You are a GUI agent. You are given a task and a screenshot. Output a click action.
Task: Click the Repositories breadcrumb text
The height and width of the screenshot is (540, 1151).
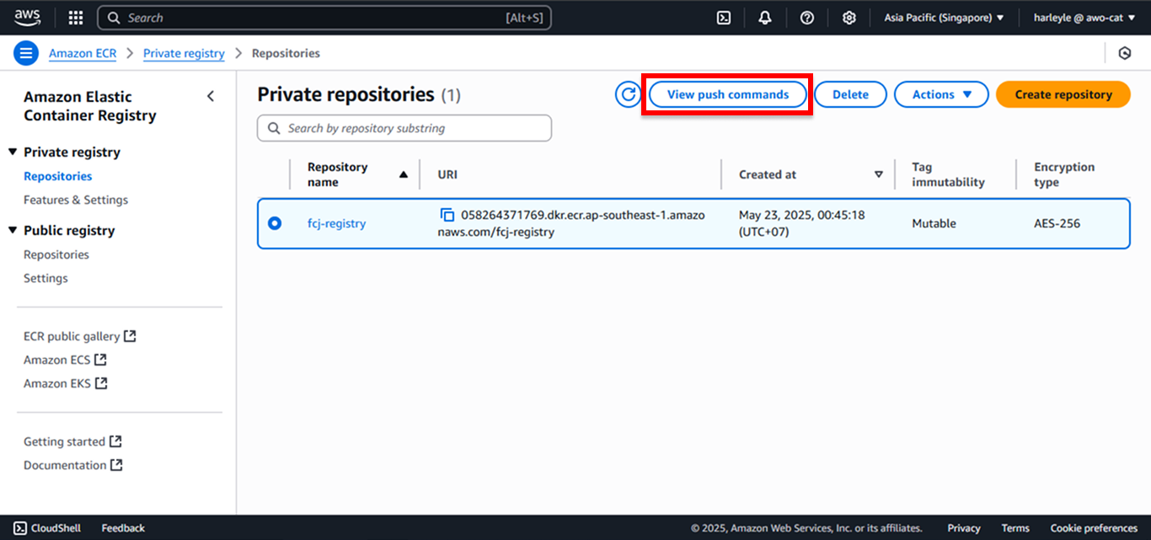286,53
